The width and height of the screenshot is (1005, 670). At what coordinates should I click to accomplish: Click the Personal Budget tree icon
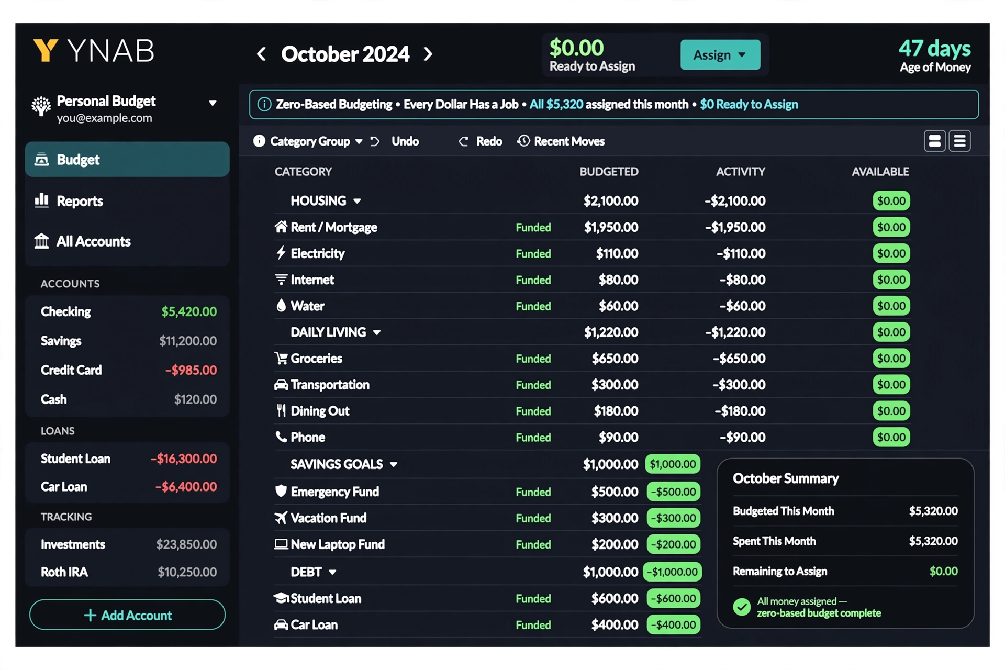point(41,106)
